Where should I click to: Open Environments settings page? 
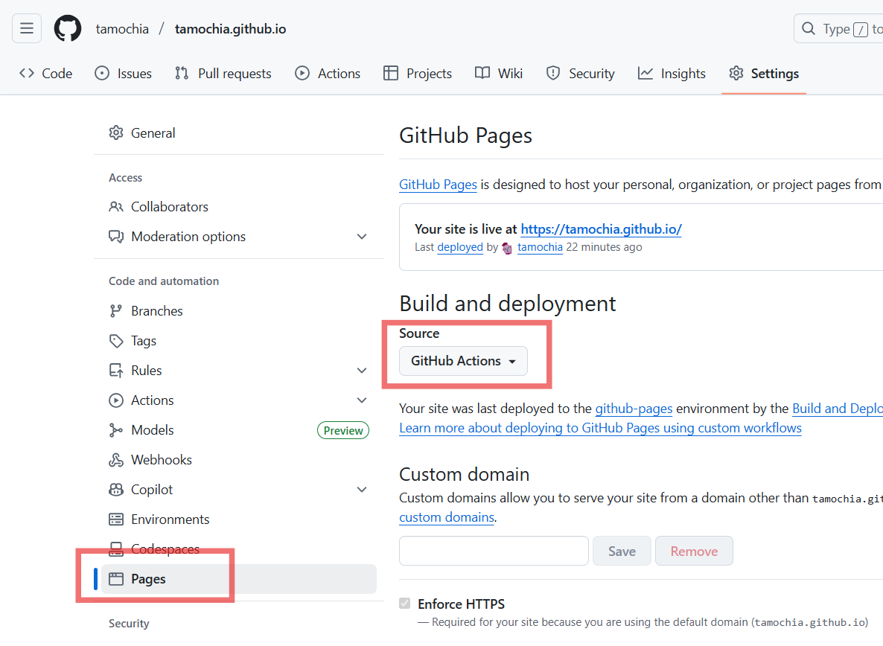[x=239, y=519]
